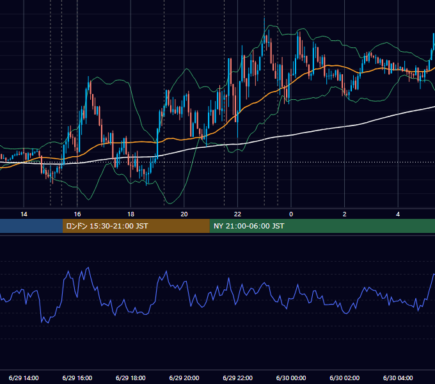Click hour label 4 on price chart axis
Viewport: 435px width, 384px height.
click(x=398, y=214)
